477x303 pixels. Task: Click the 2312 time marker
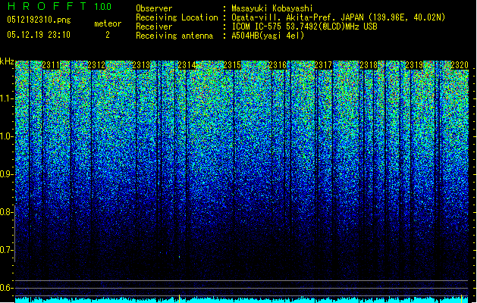[96, 65]
